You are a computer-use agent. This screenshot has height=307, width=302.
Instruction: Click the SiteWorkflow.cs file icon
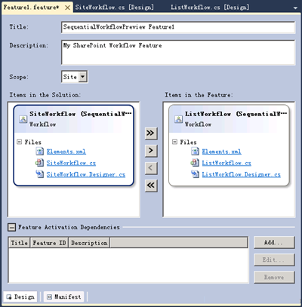tap(39, 163)
